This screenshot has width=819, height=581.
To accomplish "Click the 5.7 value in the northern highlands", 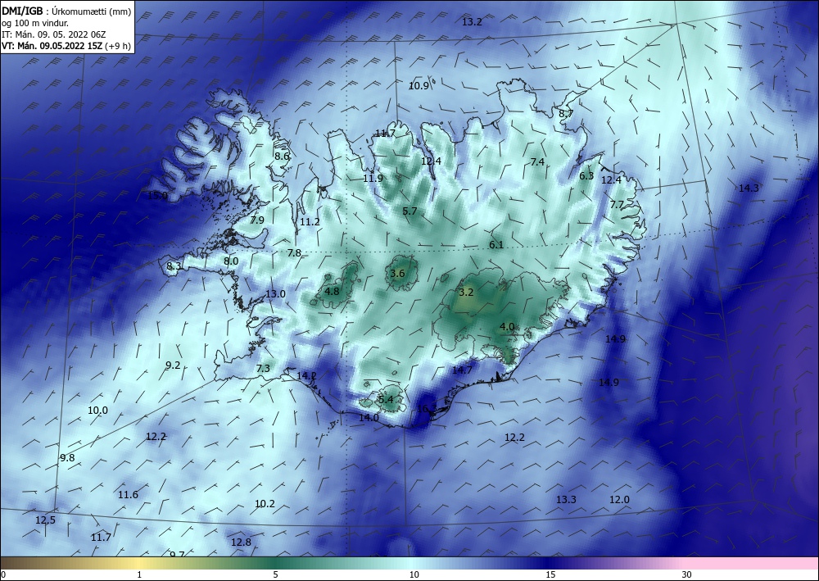I will [x=410, y=211].
